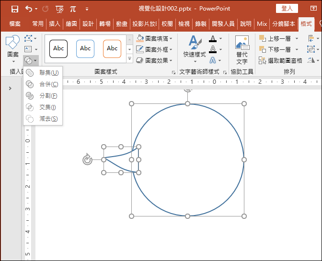Open the 檔案 tab

coord(15,24)
